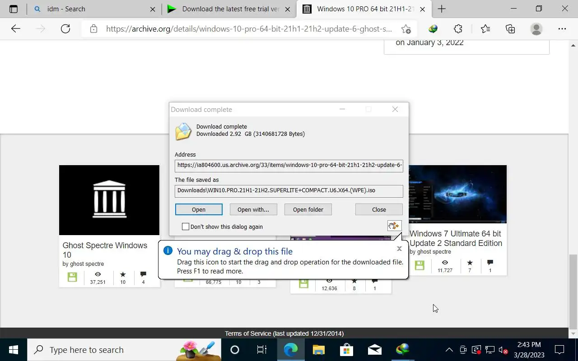
Task: Click the 37,251 views count
Action: [98, 282]
